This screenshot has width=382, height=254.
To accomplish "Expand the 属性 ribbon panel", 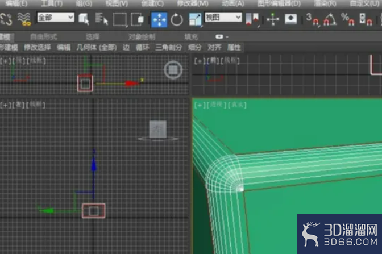I will [x=234, y=47].
